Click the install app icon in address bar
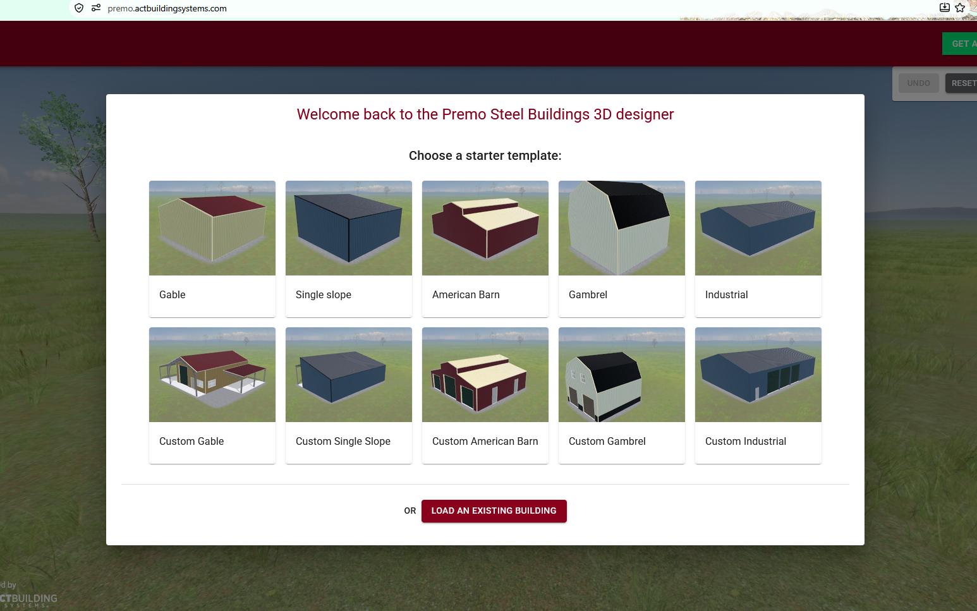Image resolution: width=977 pixels, height=611 pixels. [x=945, y=8]
